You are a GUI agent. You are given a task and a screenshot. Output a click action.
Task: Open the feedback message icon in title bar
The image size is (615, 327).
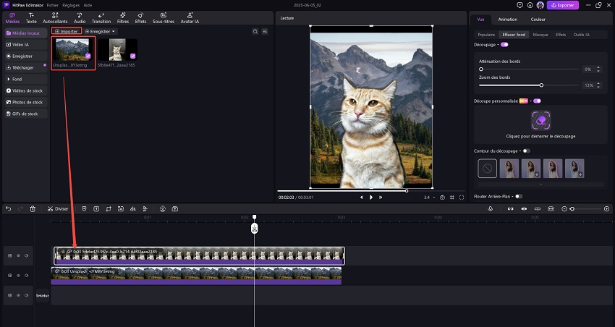(x=520, y=5)
